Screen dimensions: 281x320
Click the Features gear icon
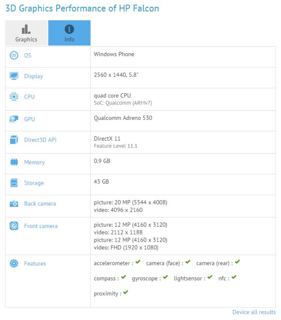pyautogui.click(x=14, y=263)
